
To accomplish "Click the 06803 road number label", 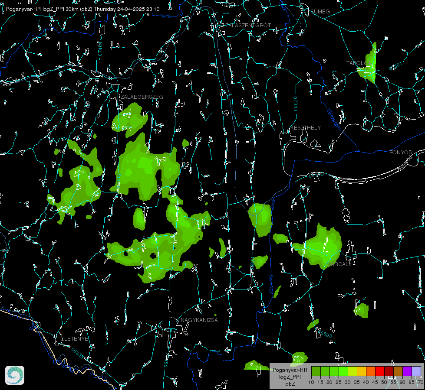I will (325, 334).
